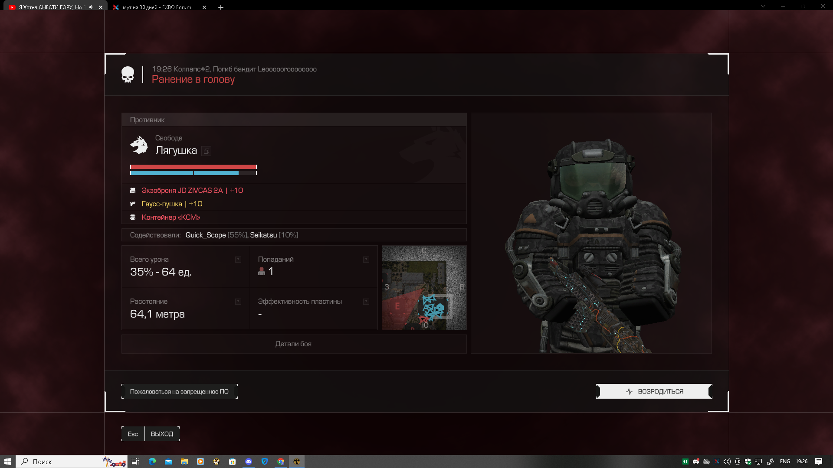Open the Windows Start menu
The height and width of the screenshot is (468, 833).
pyautogui.click(x=7, y=461)
